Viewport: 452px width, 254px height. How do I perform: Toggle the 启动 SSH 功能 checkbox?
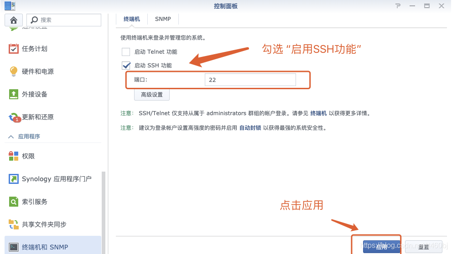point(126,66)
